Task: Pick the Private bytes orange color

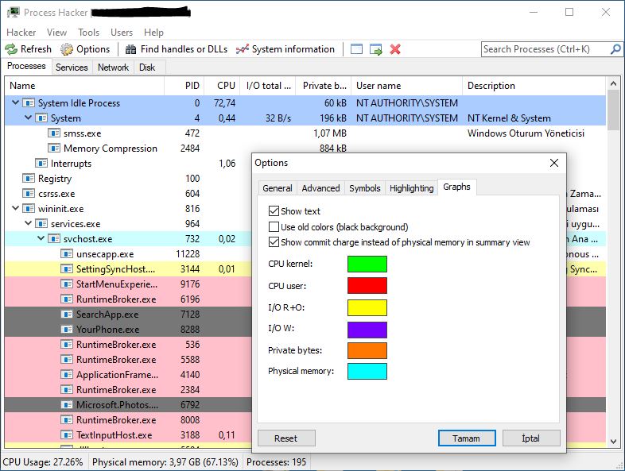Action: click(367, 350)
